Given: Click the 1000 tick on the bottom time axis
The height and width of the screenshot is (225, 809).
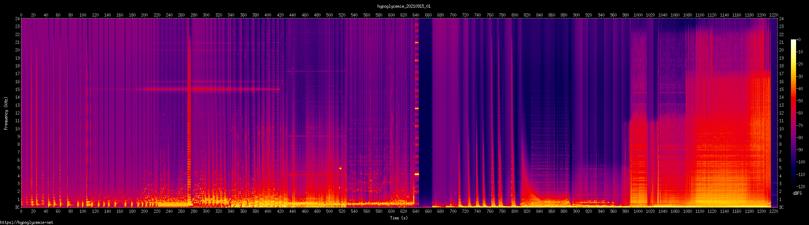Looking at the screenshot, I should (x=638, y=211).
